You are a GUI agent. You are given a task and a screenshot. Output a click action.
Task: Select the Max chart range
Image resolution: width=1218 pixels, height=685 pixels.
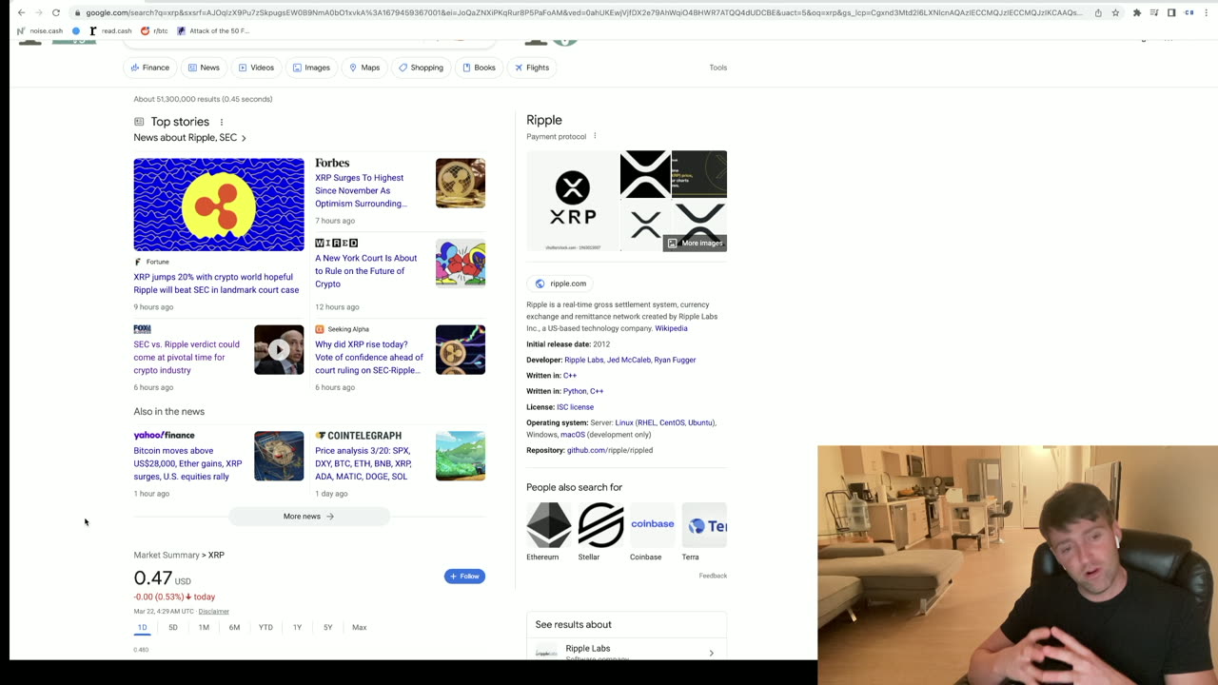coord(359,628)
